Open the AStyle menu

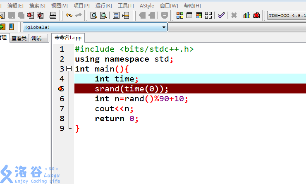[147, 5]
